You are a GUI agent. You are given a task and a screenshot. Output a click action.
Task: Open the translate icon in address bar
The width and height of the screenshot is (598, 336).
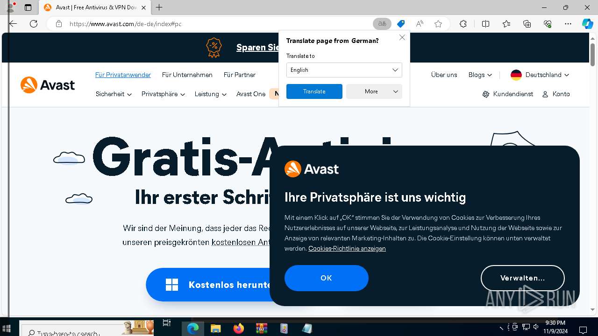382,24
